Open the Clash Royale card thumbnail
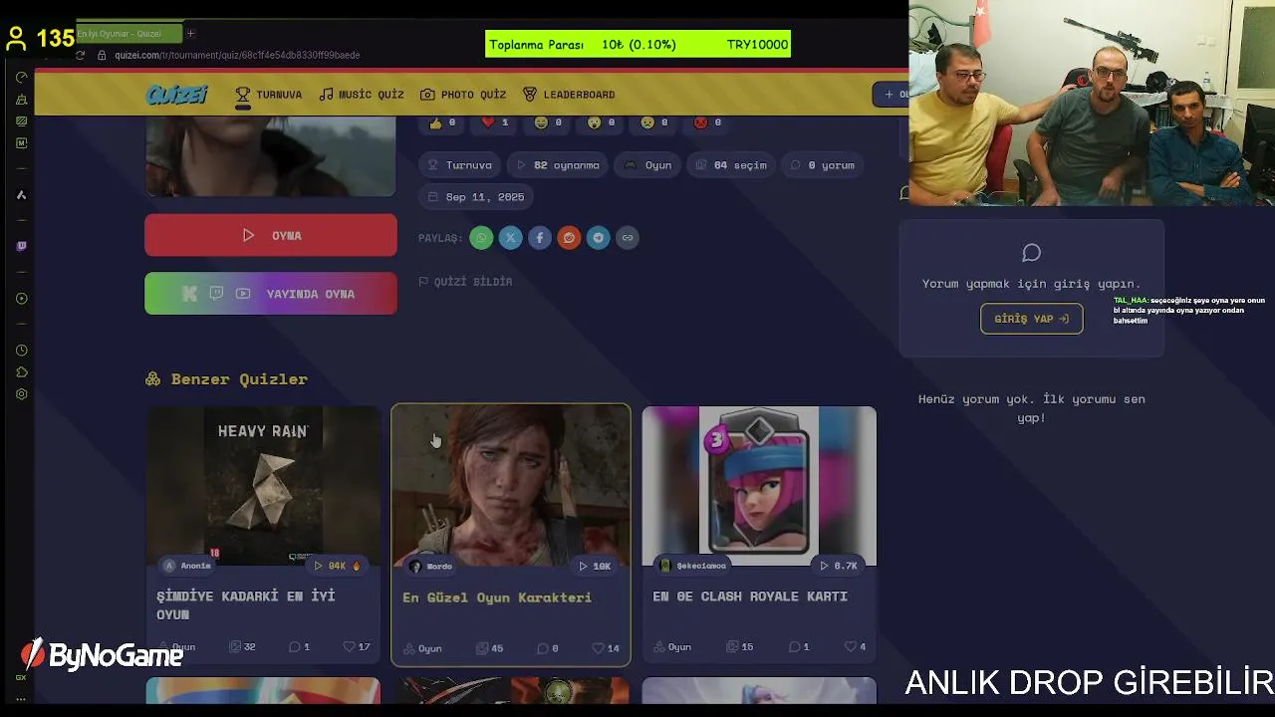 pyautogui.click(x=759, y=485)
